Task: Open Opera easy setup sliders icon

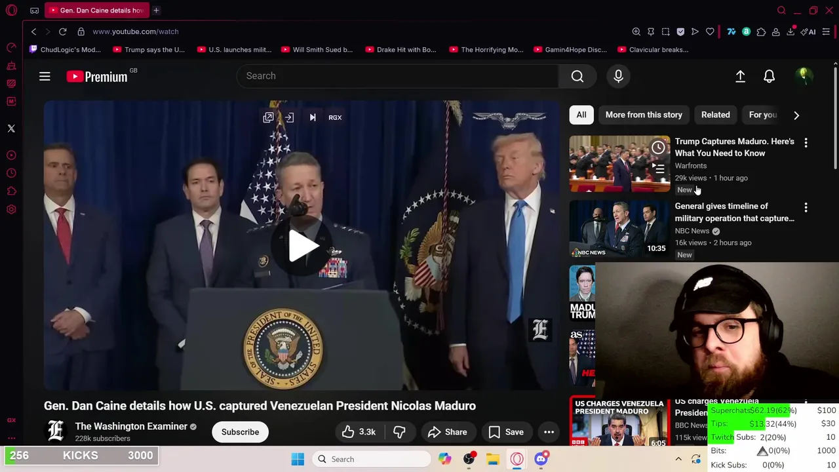Action: [826, 31]
